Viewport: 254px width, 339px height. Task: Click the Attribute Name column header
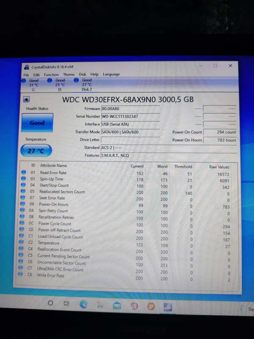(x=54, y=166)
